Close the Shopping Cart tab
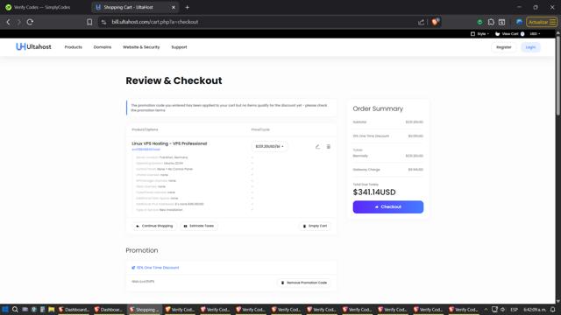 tap(174, 7)
